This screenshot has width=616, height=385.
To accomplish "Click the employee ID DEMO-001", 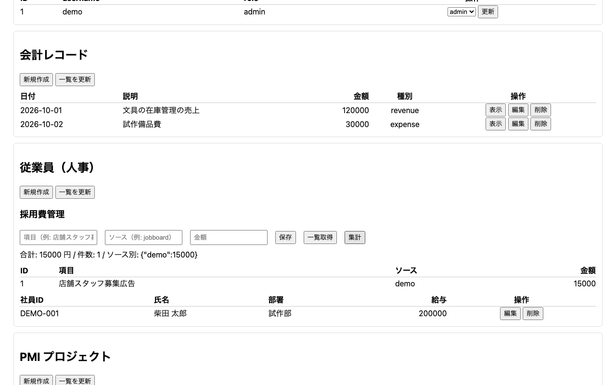I will [39, 313].
